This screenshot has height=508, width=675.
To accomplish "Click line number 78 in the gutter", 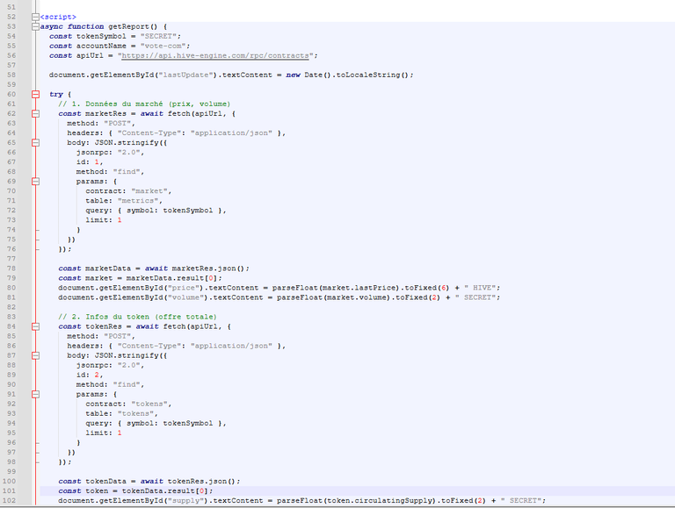I will click(11, 268).
